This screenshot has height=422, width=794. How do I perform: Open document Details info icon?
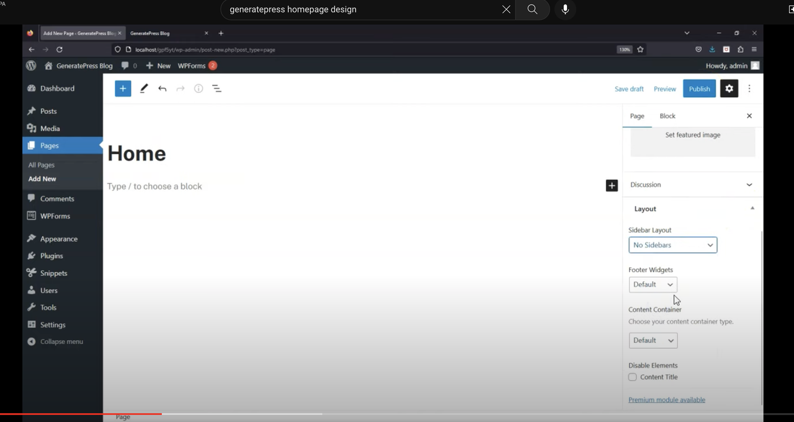point(198,89)
